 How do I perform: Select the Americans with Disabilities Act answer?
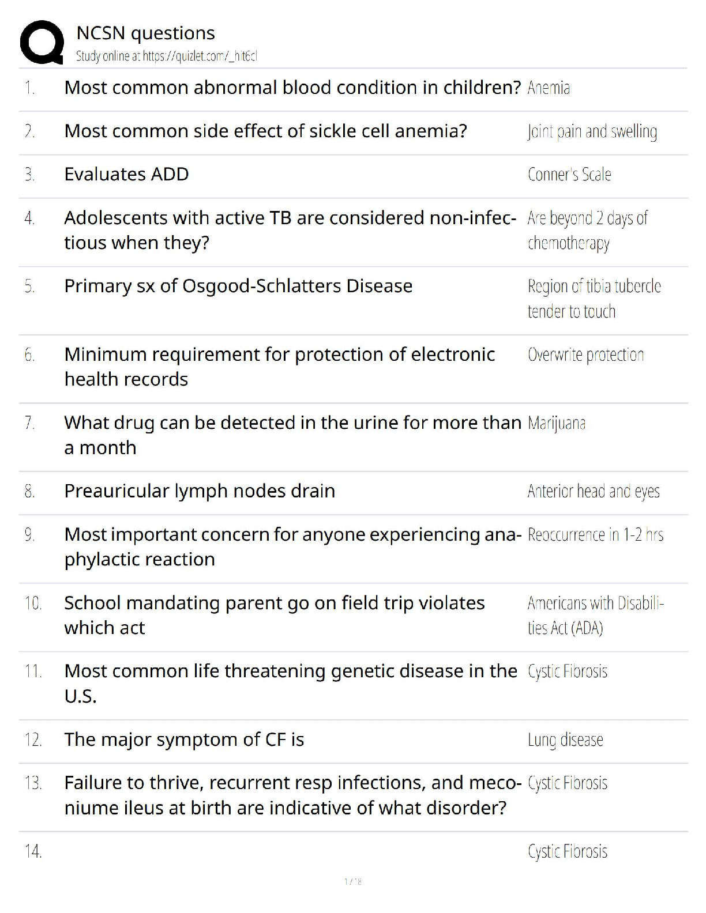coord(595,616)
